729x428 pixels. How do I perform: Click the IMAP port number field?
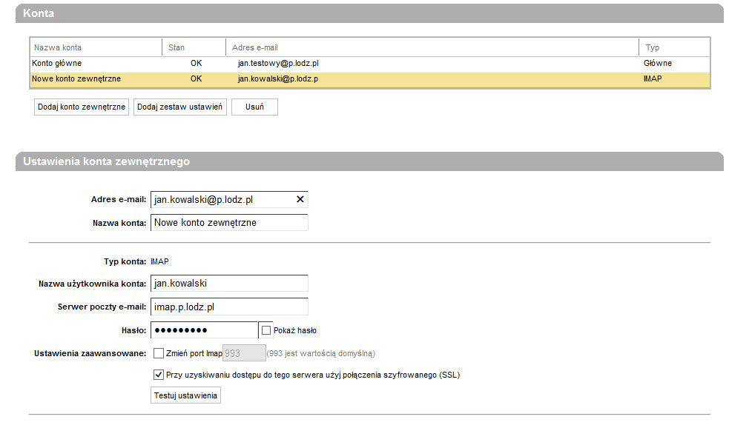243,353
